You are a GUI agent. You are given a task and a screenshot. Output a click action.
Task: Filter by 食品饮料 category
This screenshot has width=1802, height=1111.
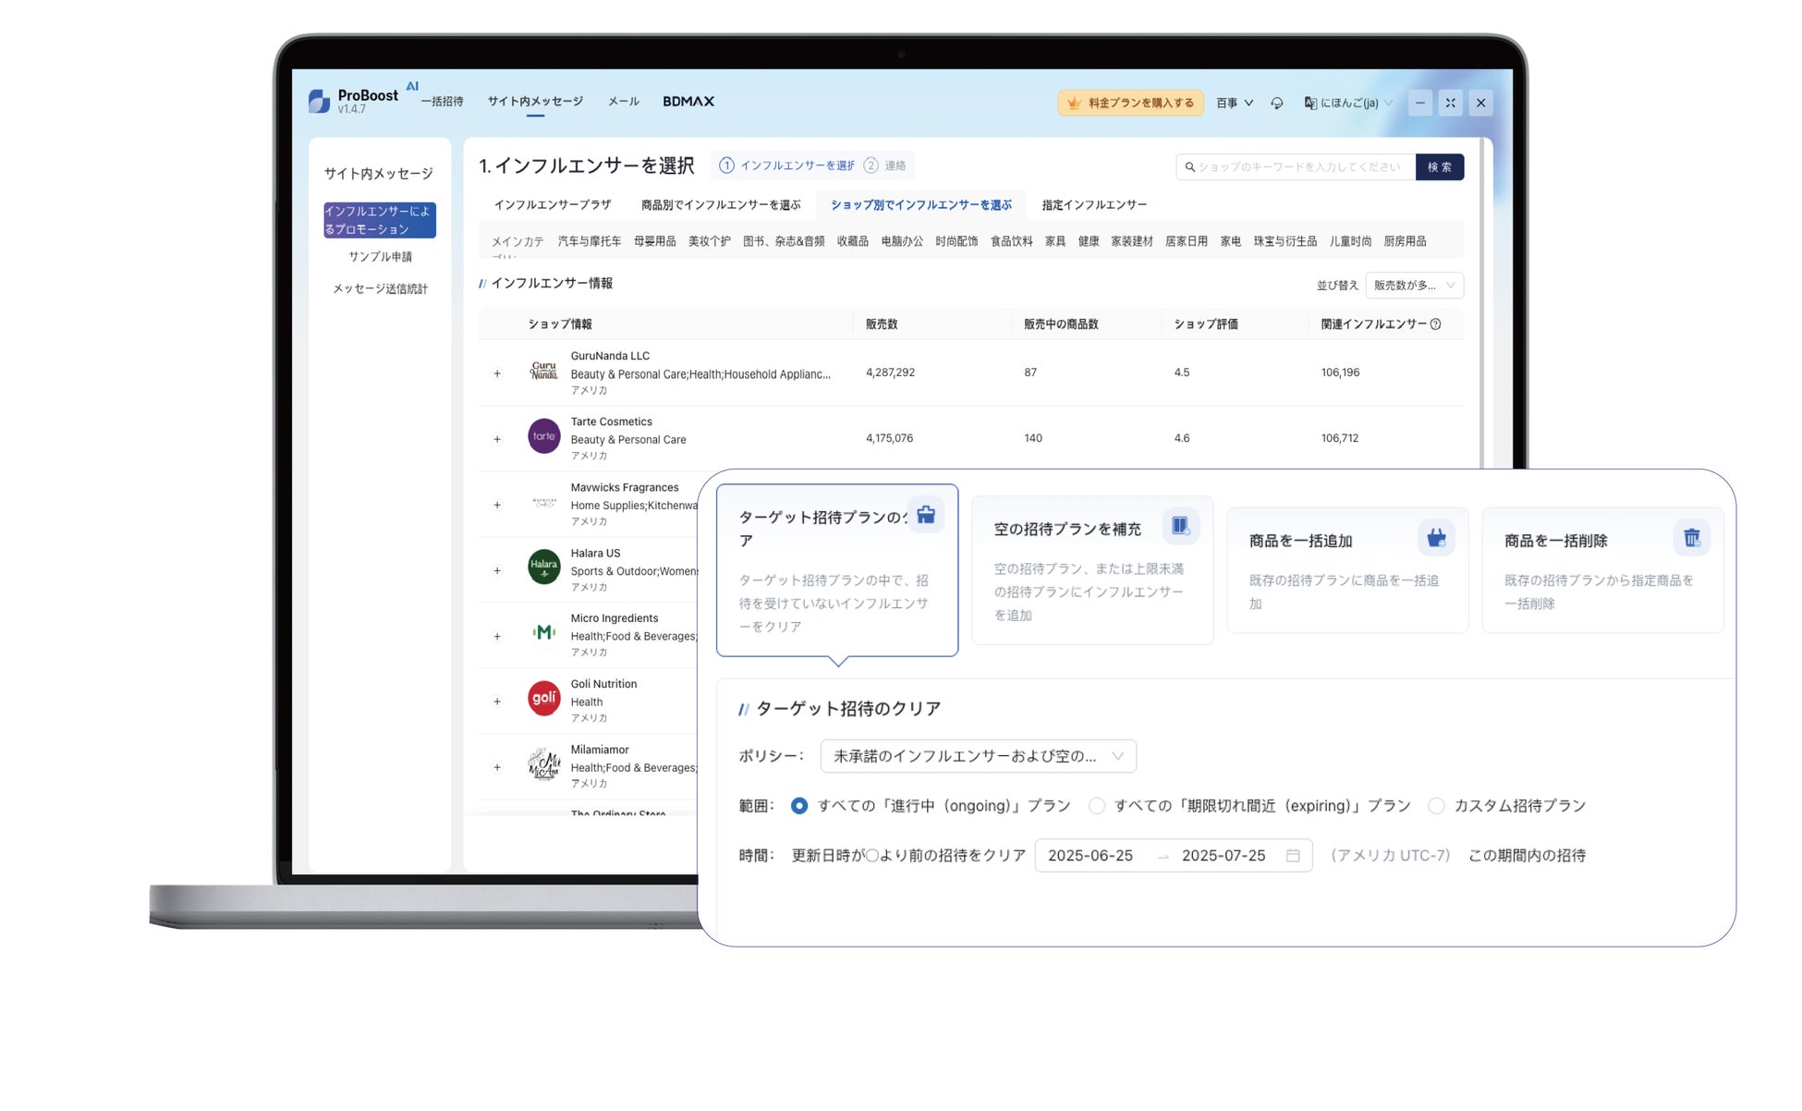[1011, 241]
